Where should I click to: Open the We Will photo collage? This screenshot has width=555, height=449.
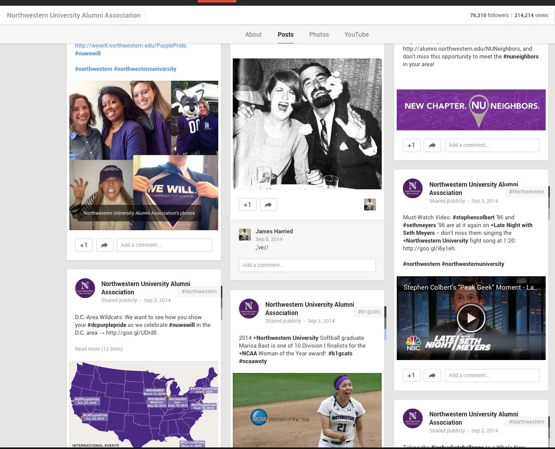click(144, 156)
